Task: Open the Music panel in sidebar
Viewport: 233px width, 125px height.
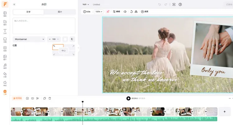Action: tap(5, 66)
